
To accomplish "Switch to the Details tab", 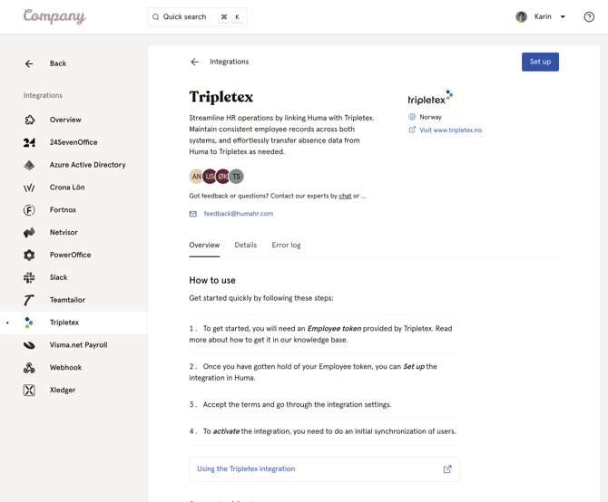I will pyautogui.click(x=245, y=245).
